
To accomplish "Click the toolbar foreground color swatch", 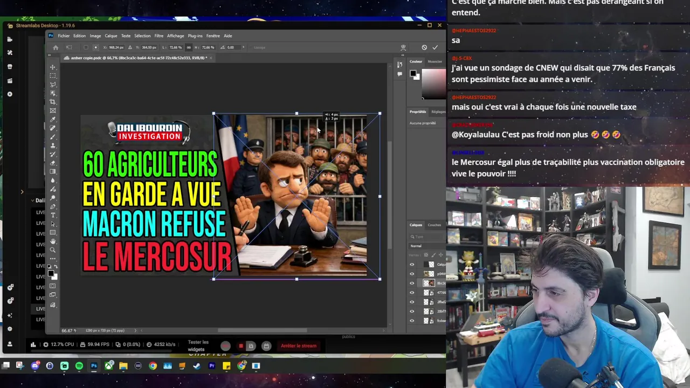I will pyautogui.click(x=51, y=273).
